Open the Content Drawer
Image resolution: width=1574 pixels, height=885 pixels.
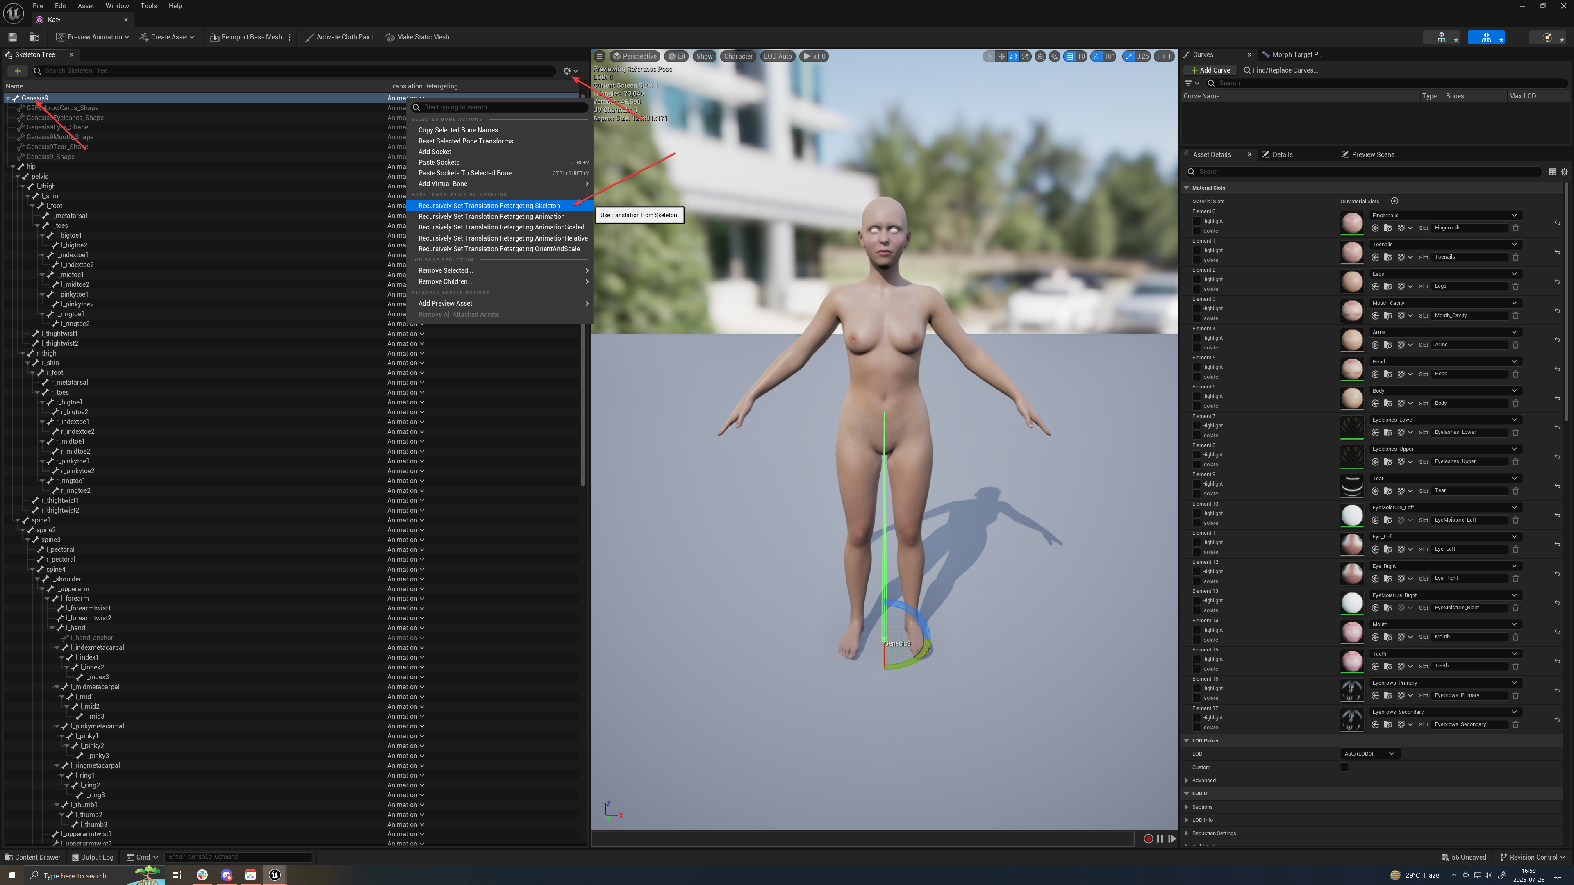[33, 857]
